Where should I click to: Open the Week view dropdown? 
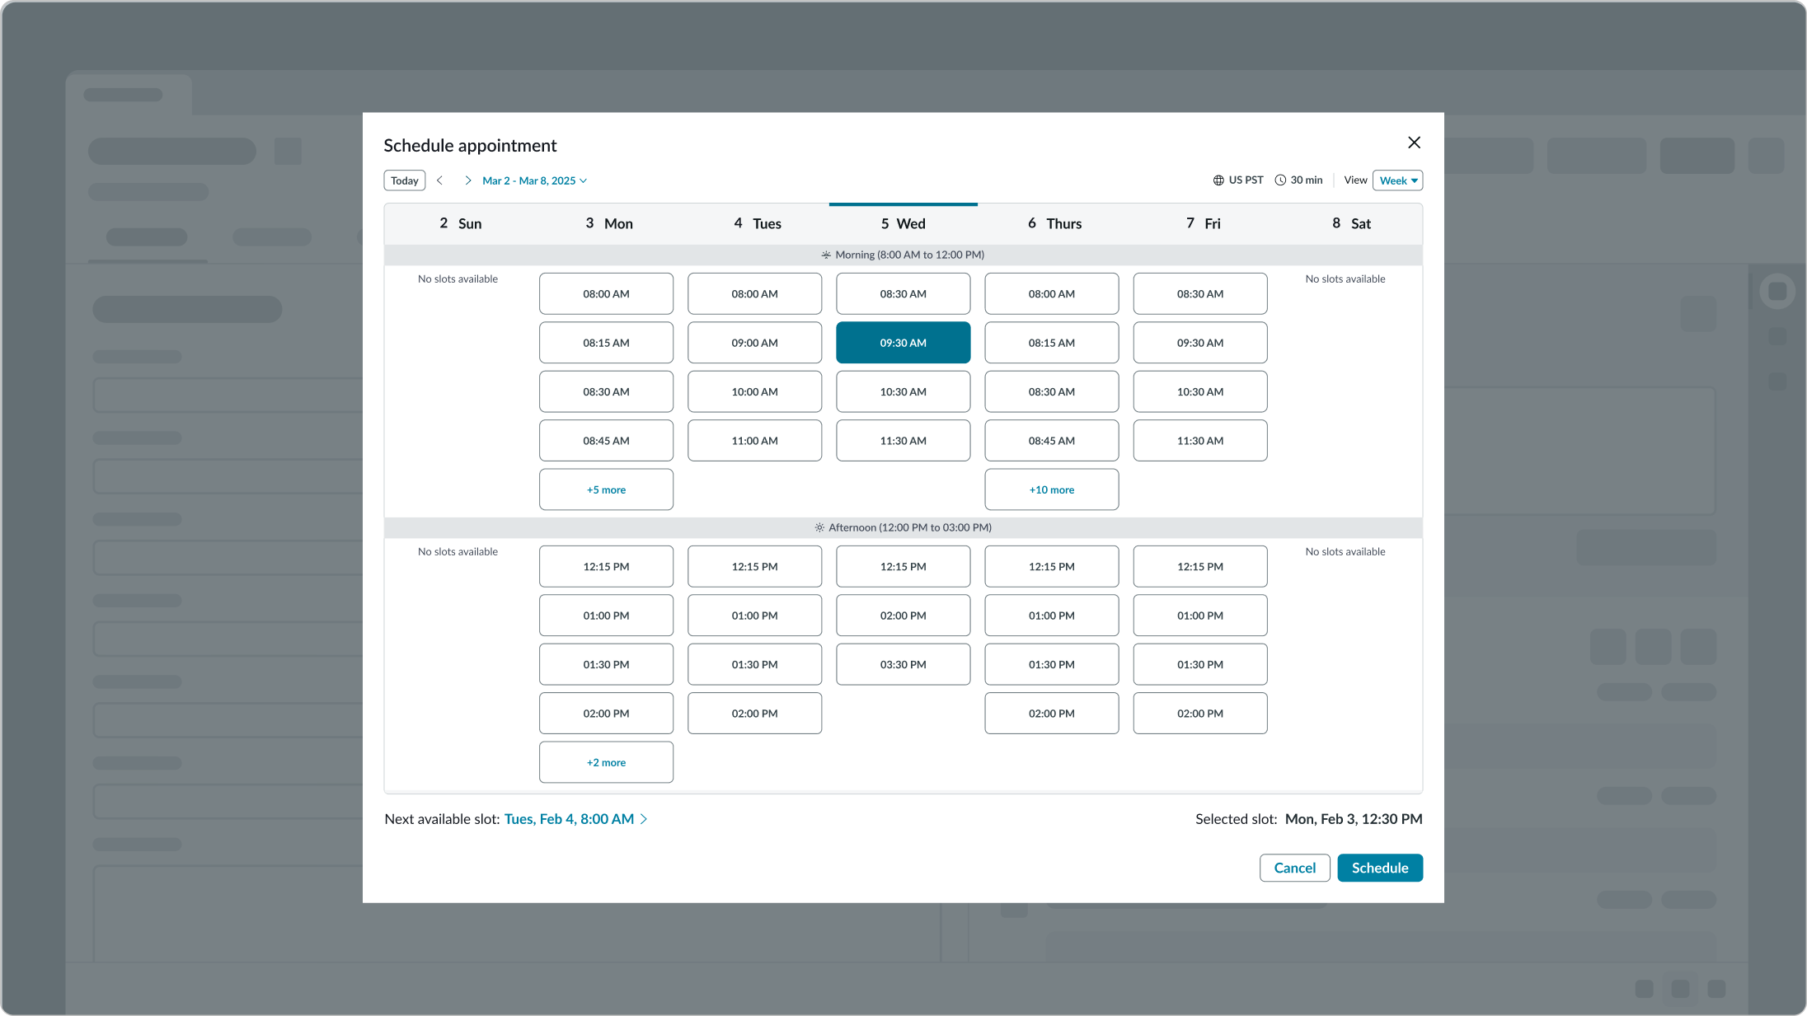[x=1397, y=180]
